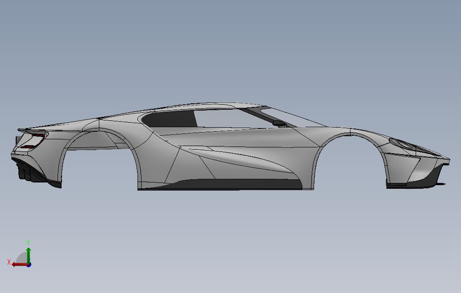Select the side mirror on the car model
461x293 pixels.
[x=279, y=124]
